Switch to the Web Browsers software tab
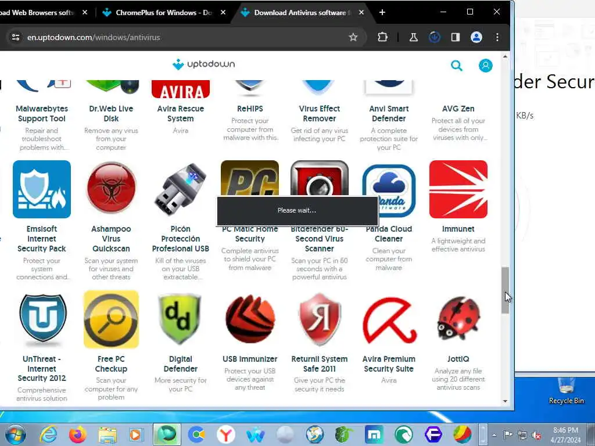The height and width of the screenshot is (446, 595). pyautogui.click(x=37, y=13)
